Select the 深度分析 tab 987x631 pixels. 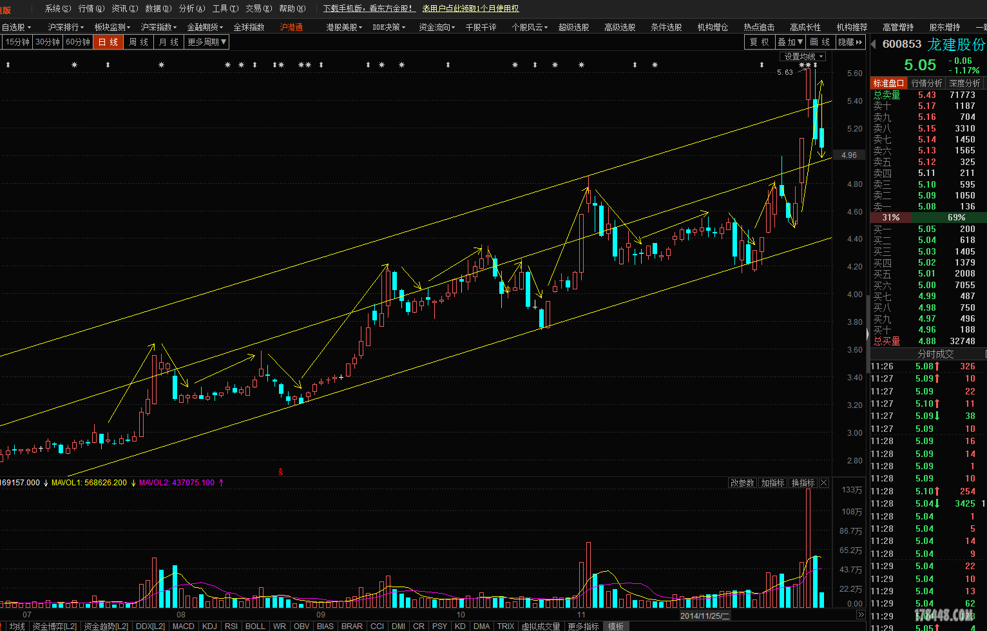(964, 83)
